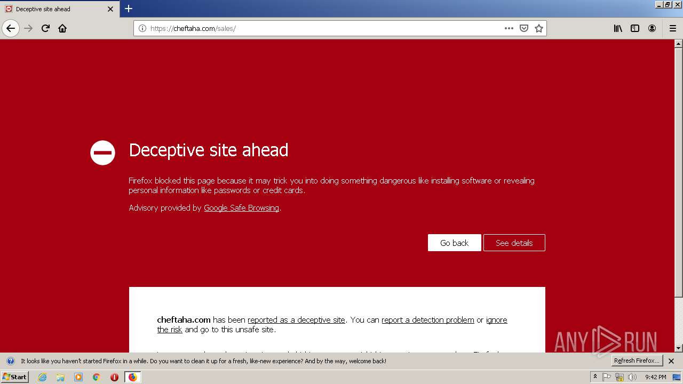Launch Opera from taskbar
Viewport: 683px width, 384px height.
114,377
